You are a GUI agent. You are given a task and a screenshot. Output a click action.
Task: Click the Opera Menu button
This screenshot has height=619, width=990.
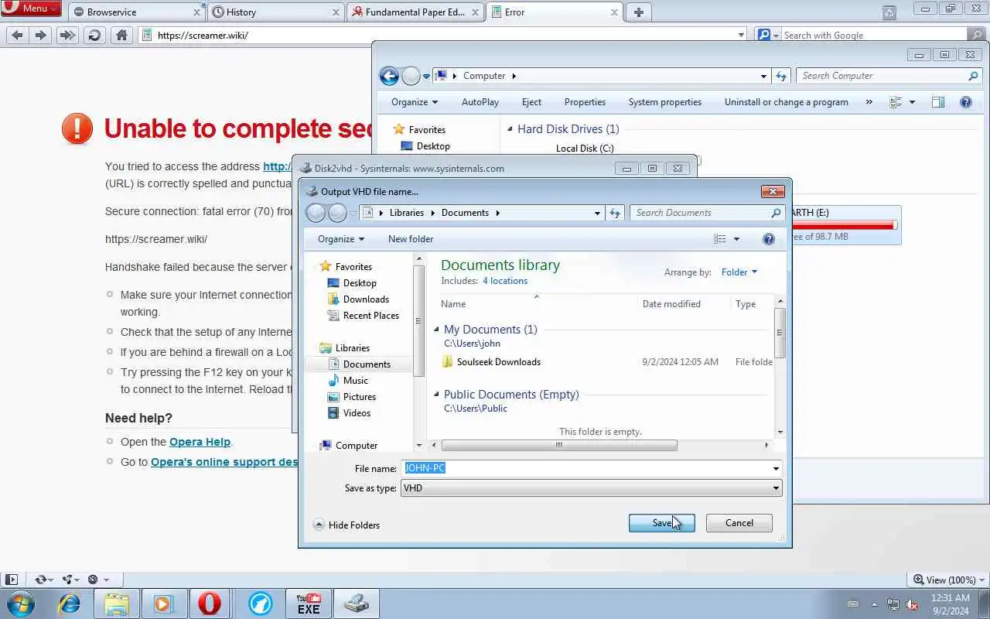31,8
